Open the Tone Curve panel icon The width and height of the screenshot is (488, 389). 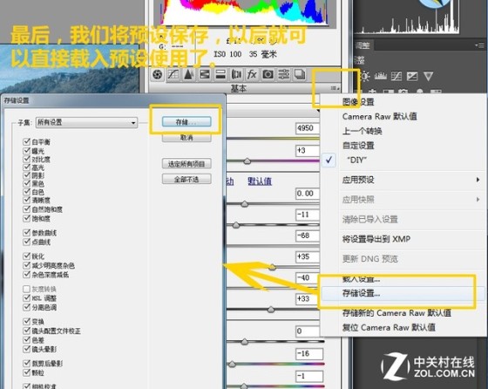[x=173, y=75]
